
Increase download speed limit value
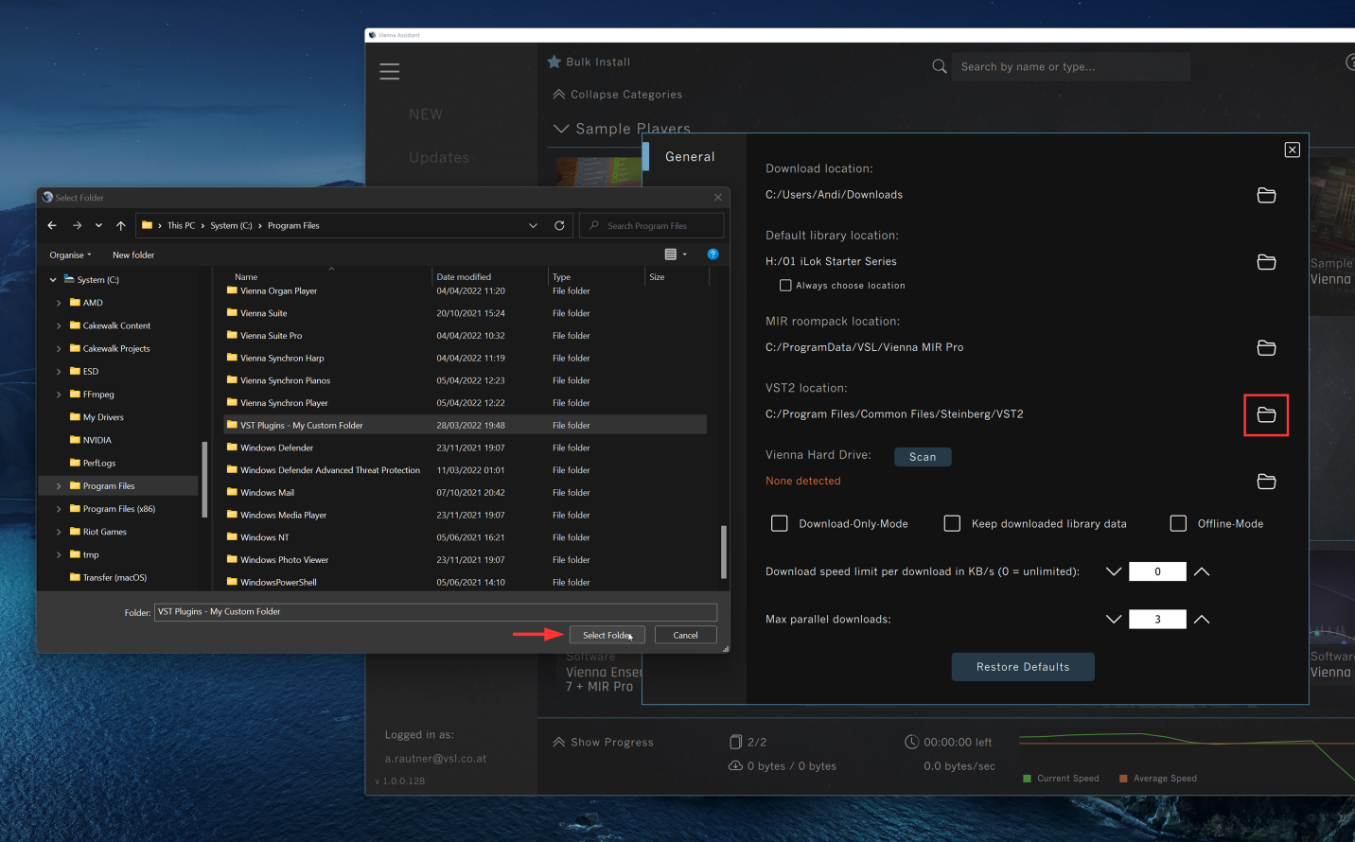[1202, 571]
